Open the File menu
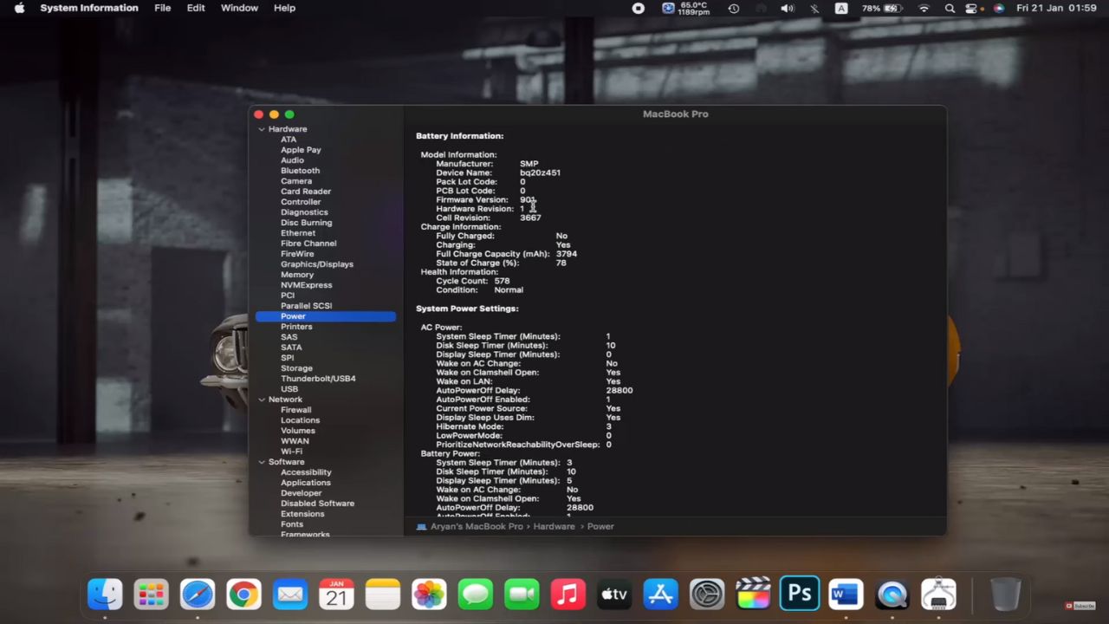The width and height of the screenshot is (1109, 624). [x=162, y=8]
